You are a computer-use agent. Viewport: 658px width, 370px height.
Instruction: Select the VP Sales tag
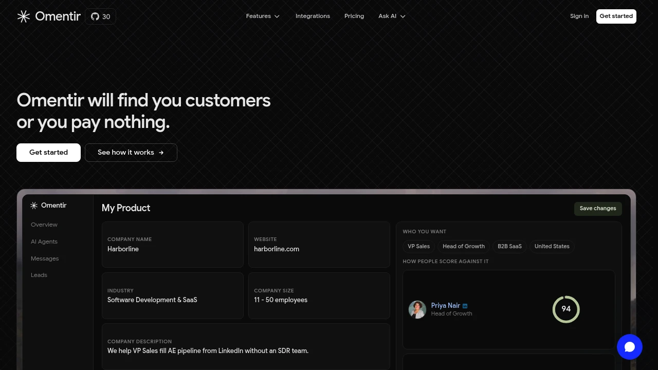tap(419, 247)
